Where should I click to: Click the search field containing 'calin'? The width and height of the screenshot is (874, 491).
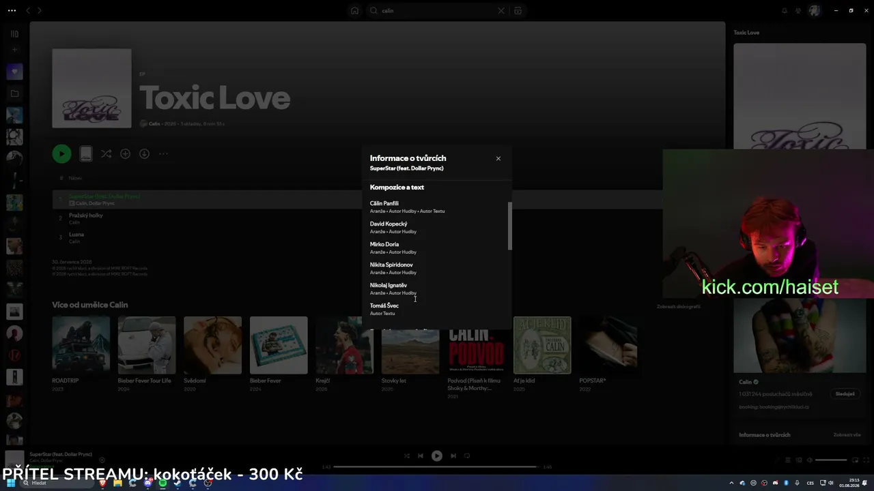(x=437, y=11)
